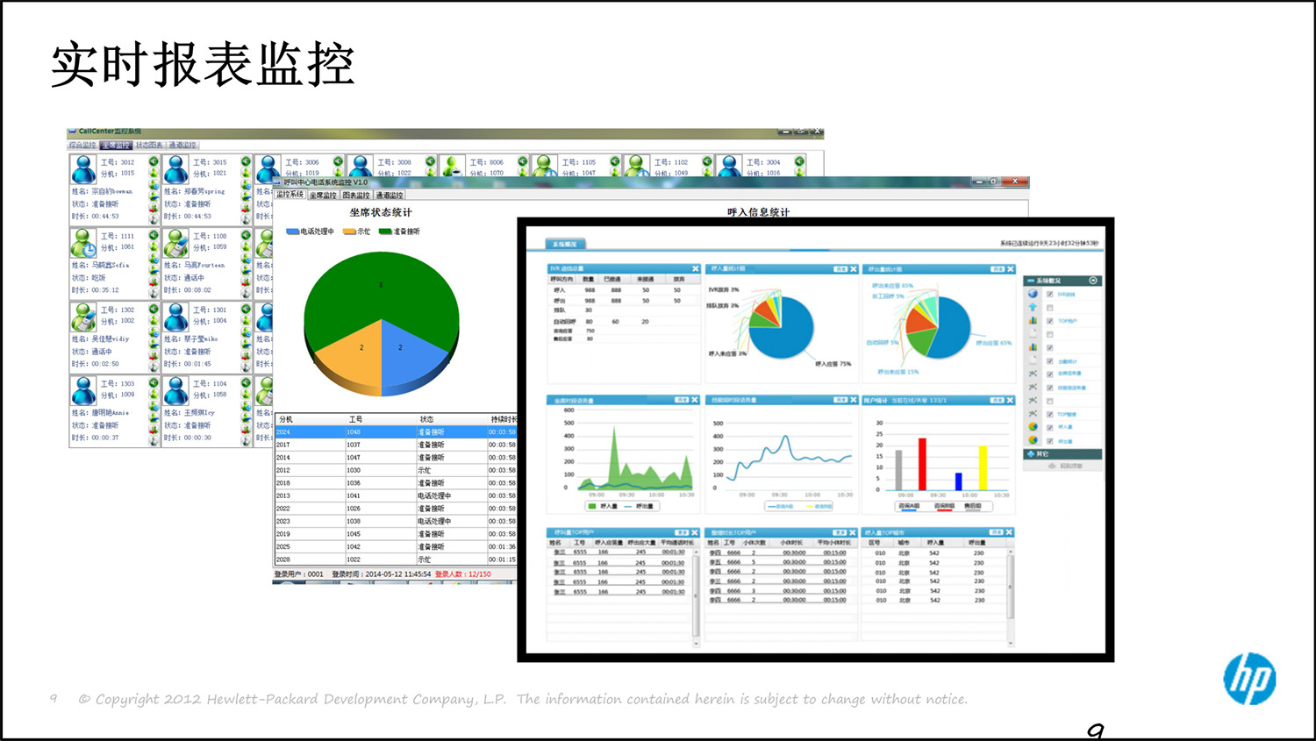The height and width of the screenshot is (741, 1316).
Task: Toggle the TOP用户 checkbox in sidebar
Action: pos(1049,321)
